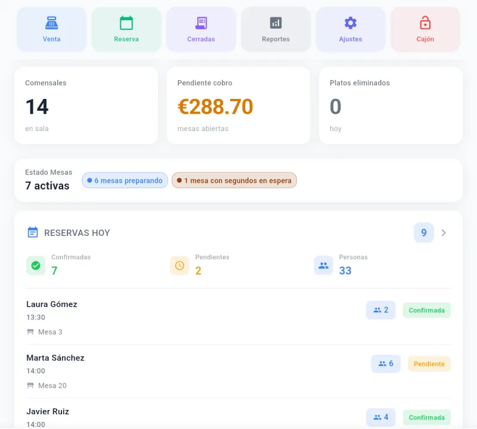Click Javier Ruiz's Confirmada status badge
Screen dimensions: 477x429
(427, 418)
